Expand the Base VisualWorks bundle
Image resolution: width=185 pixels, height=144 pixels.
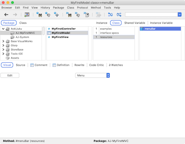pyautogui.click(x=3, y=41)
